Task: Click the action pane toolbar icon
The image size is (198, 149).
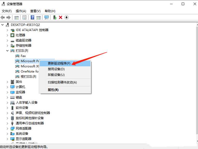Action: coord(39,17)
